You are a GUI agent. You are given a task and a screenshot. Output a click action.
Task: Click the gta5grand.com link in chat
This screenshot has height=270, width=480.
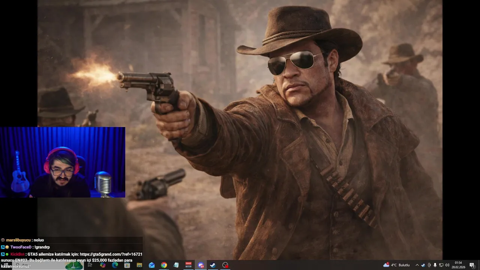[x=111, y=254]
